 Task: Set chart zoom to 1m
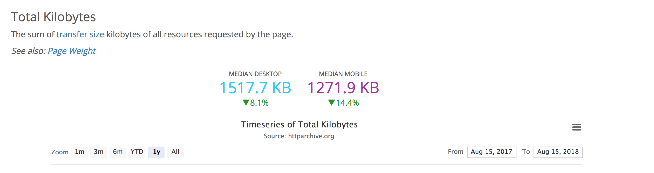79,152
